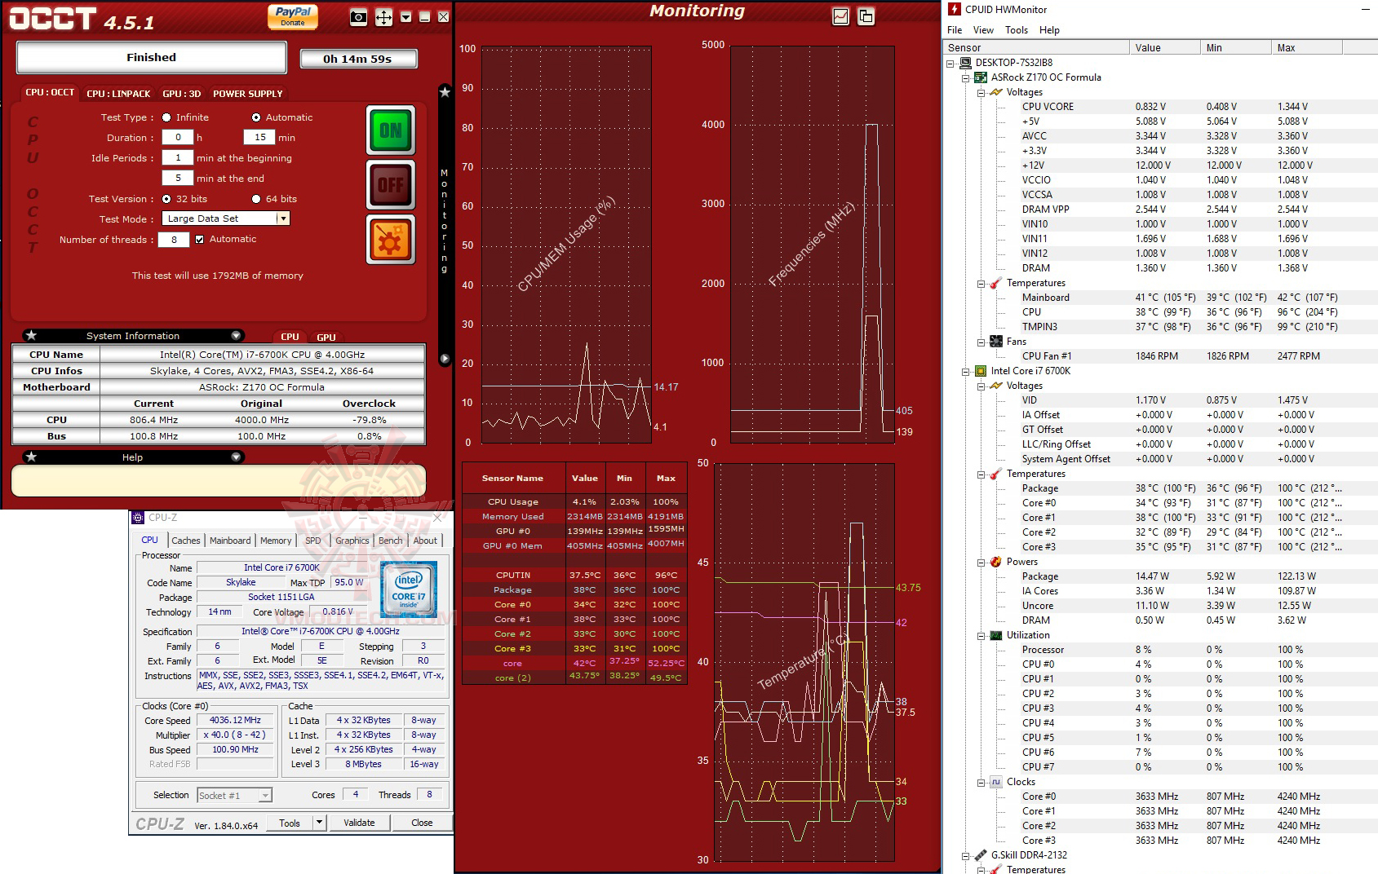This screenshot has height=874, width=1378.
Task: Collapse the Powers tree node
Action: tap(981, 562)
